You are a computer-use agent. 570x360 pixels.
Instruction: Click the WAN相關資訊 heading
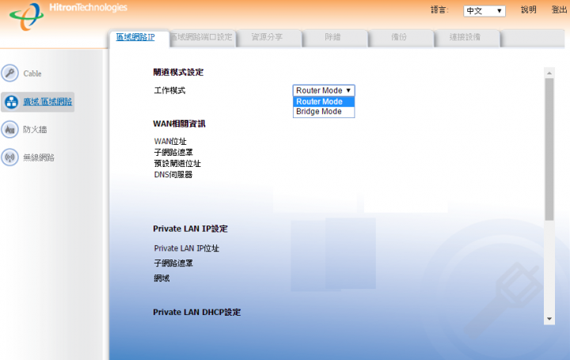pos(179,124)
